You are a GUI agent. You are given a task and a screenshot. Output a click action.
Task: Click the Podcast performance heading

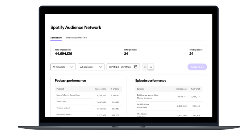(70, 81)
